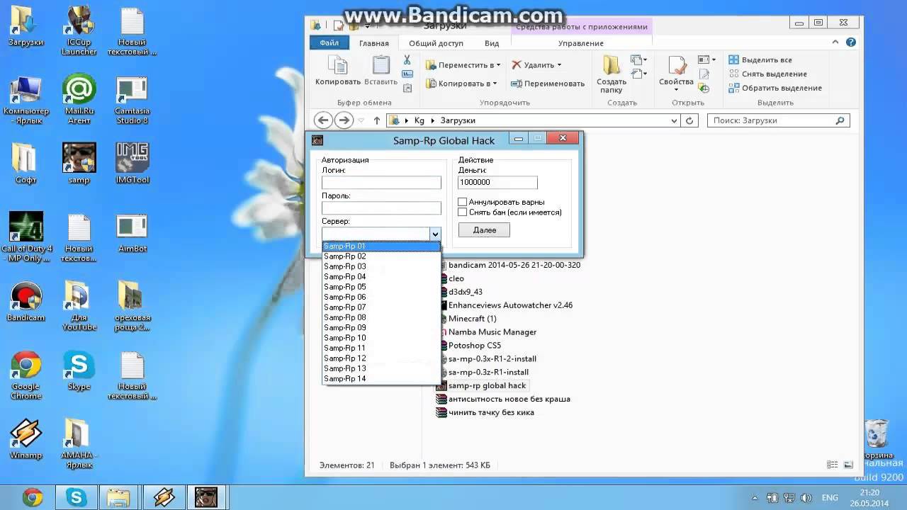
Task: Select the Google Chrome desktop shortcut
Action: coord(26,375)
